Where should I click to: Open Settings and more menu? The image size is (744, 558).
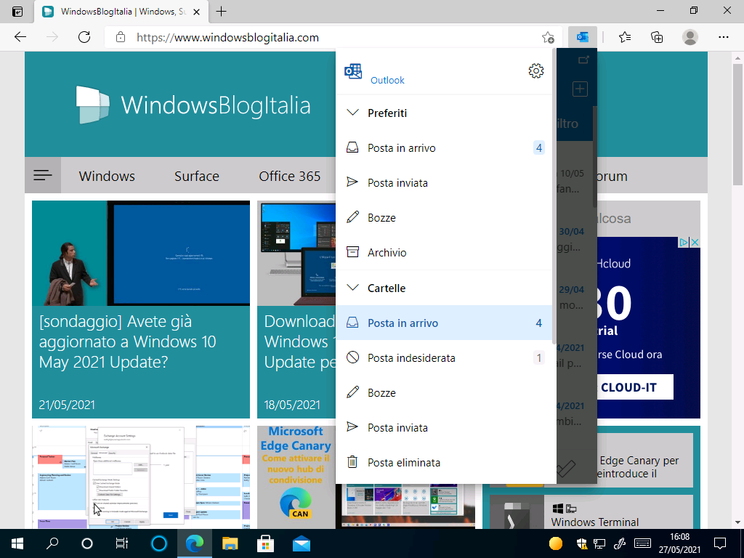pyautogui.click(x=723, y=37)
